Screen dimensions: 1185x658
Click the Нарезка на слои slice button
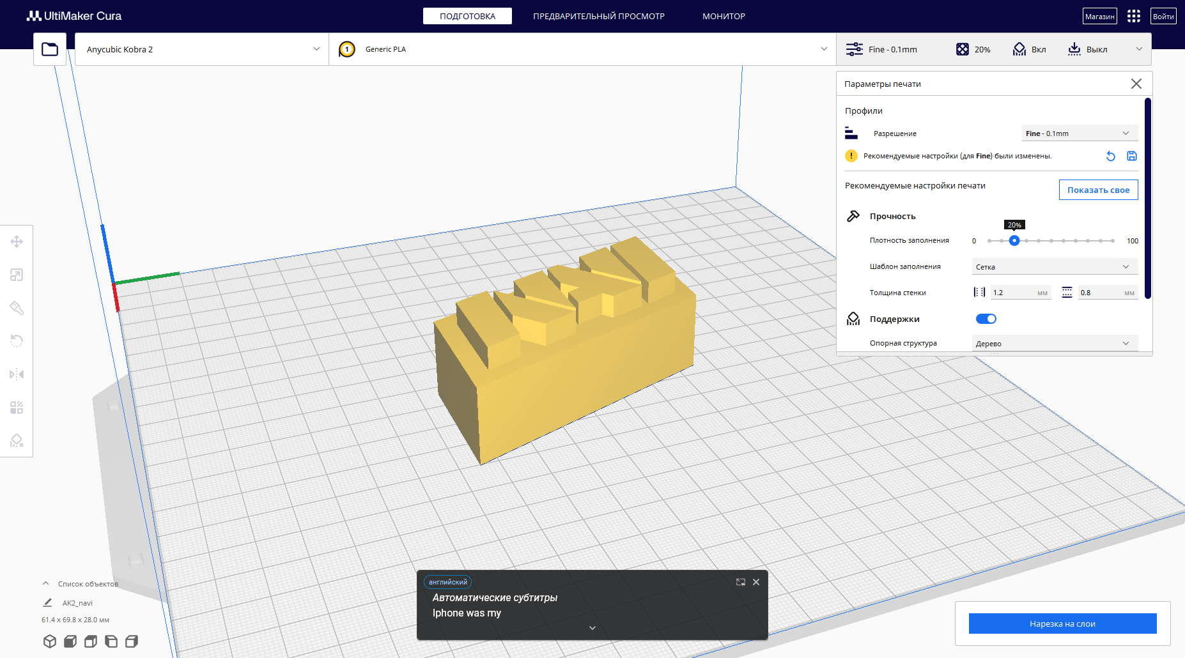[1062, 624]
